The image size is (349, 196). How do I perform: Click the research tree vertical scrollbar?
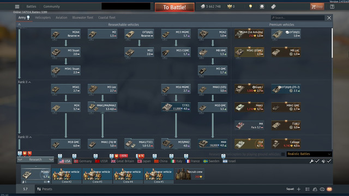click(x=332, y=42)
